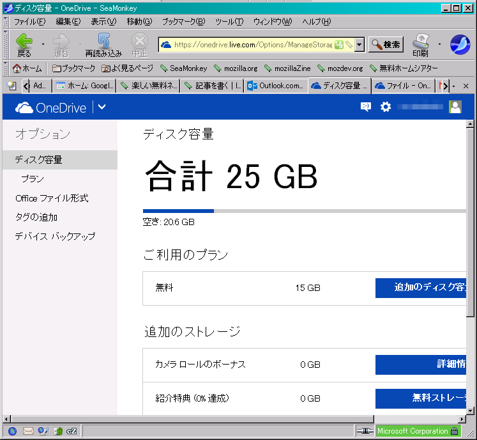
Task: Open ChatZilla cZ status bar icon
Action: coord(72,431)
